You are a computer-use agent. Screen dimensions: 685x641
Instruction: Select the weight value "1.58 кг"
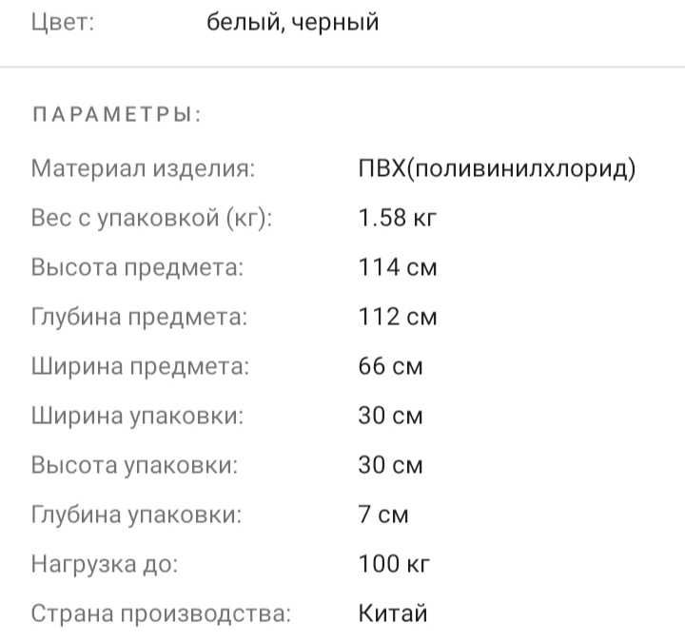(398, 219)
